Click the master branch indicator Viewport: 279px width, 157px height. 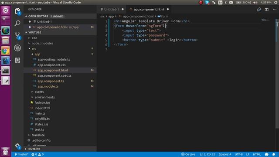coord(21,154)
